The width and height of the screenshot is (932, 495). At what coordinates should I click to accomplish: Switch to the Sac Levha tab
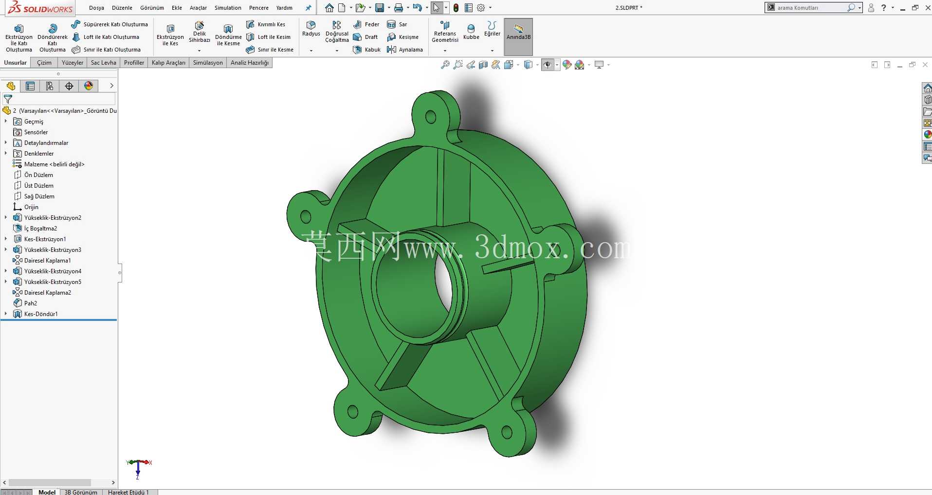[104, 63]
